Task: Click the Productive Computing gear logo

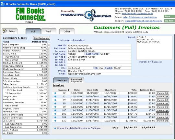Action: (x=90, y=15)
